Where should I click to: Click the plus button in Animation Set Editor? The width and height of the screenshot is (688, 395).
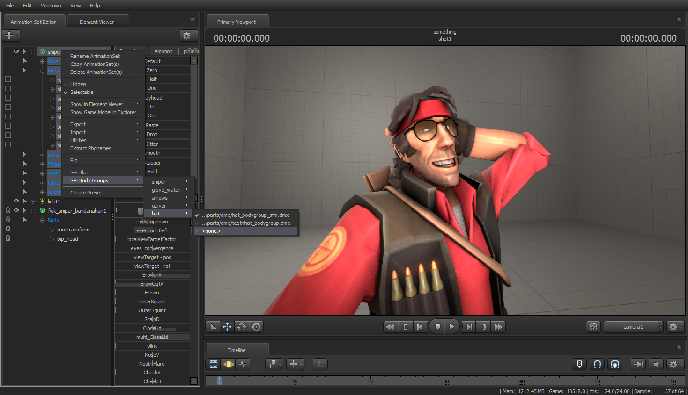coord(11,36)
